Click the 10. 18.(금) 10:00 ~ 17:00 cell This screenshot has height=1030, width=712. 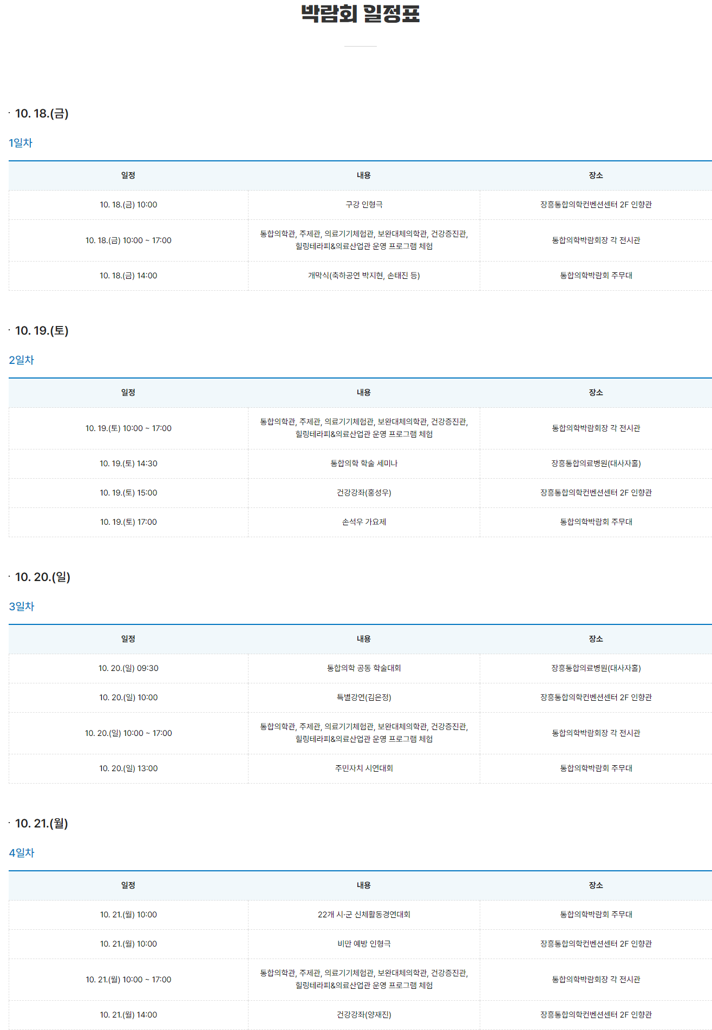pyautogui.click(x=128, y=240)
